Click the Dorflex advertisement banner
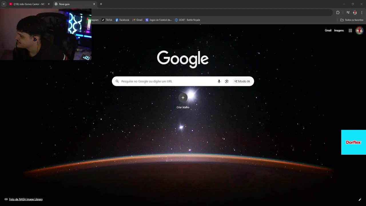This screenshot has height=206, width=366. coord(353,142)
